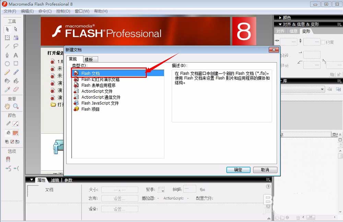Toggle the Snap to Objects magnet
This screenshot has width=343, height=222.
pos(8,159)
